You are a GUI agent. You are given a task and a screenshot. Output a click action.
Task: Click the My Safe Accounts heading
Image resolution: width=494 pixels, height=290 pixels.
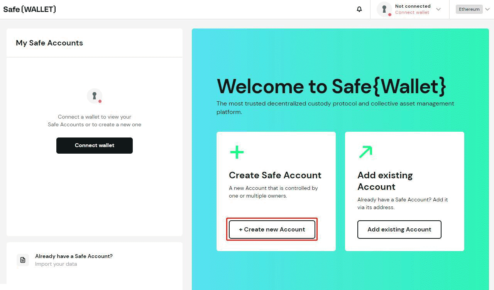pos(49,43)
